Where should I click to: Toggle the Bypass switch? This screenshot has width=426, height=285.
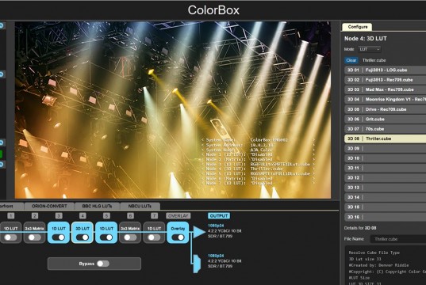click(x=103, y=264)
